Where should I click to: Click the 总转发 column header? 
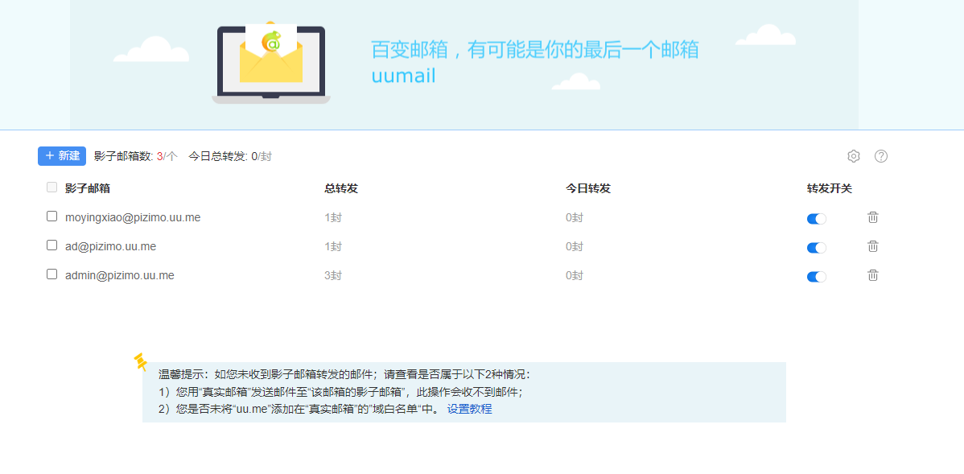coord(341,189)
